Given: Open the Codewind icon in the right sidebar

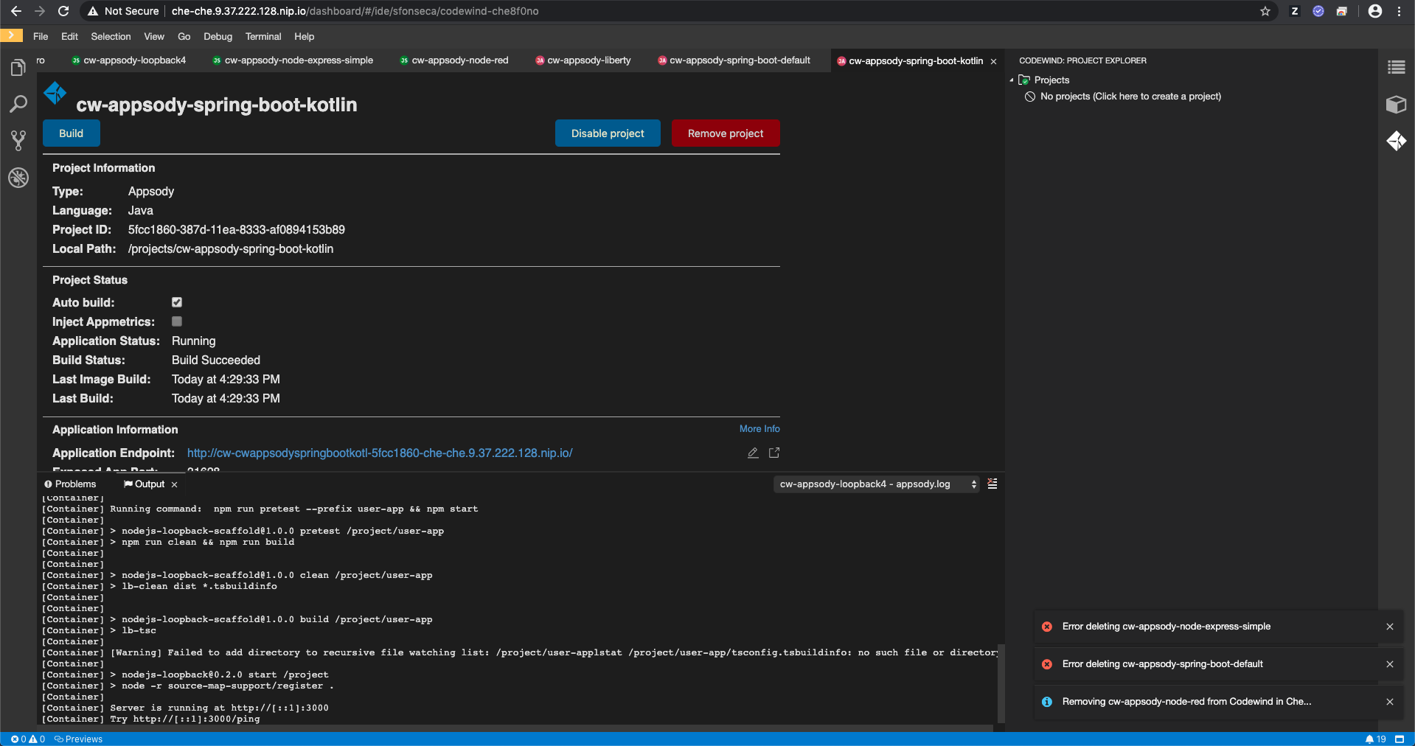Looking at the screenshot, I should coord(1396,141).
